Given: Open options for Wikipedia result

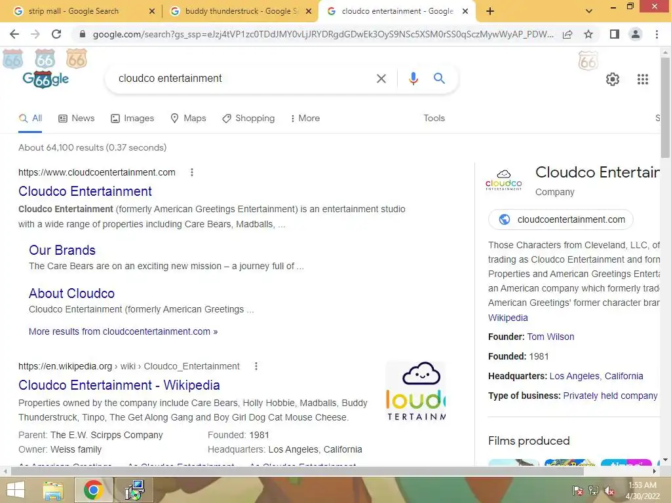Looking at the screenshot, I should tap(256, 366).
